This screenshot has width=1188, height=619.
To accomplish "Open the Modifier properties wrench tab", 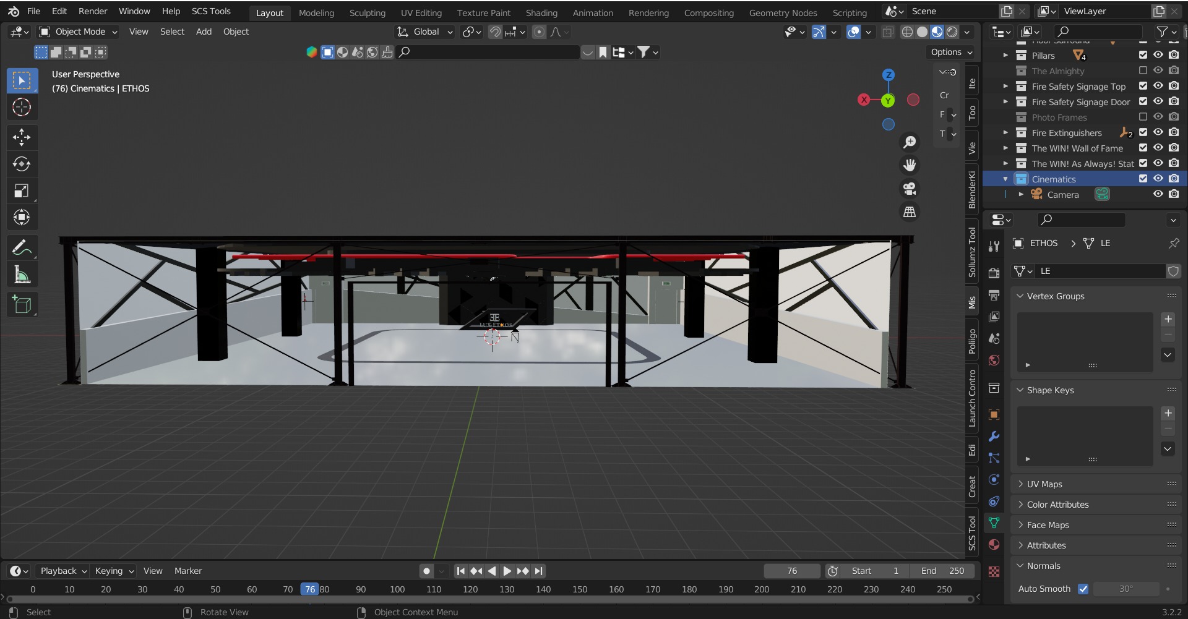I will click(994, 436).
